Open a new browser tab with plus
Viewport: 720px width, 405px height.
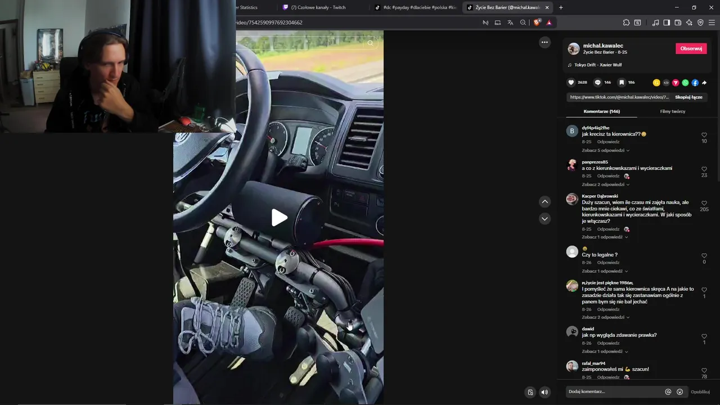(561, 7)
